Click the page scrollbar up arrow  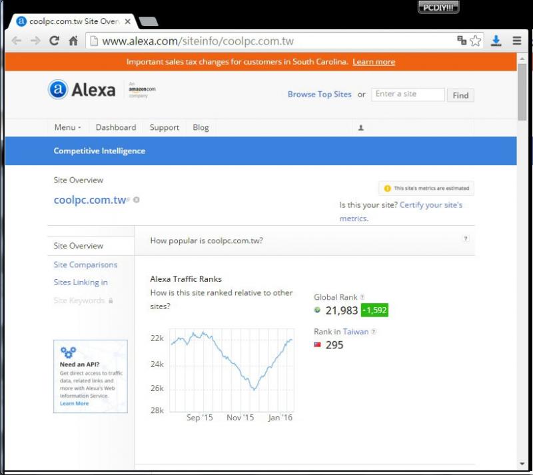click(x=522, y=59)
